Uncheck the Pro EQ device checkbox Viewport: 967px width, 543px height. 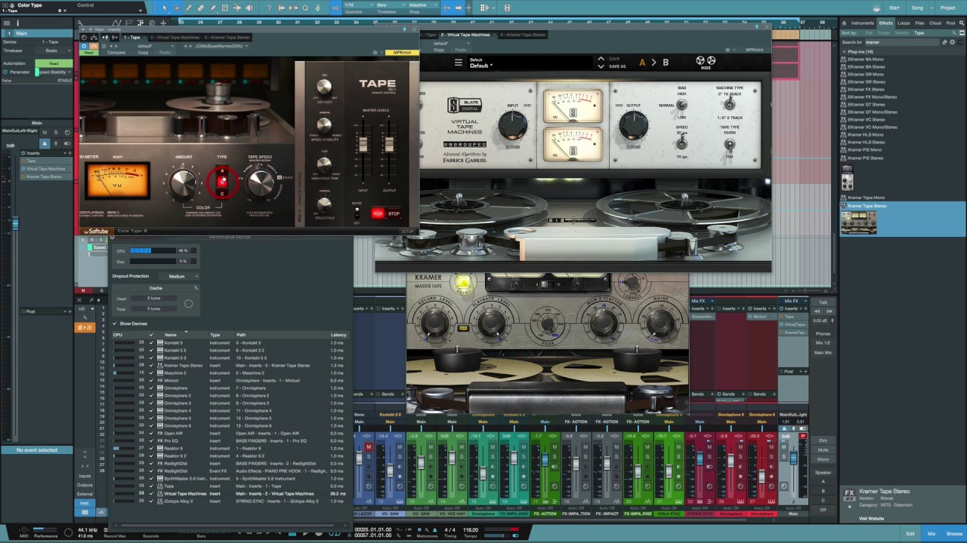pos(151,440)
